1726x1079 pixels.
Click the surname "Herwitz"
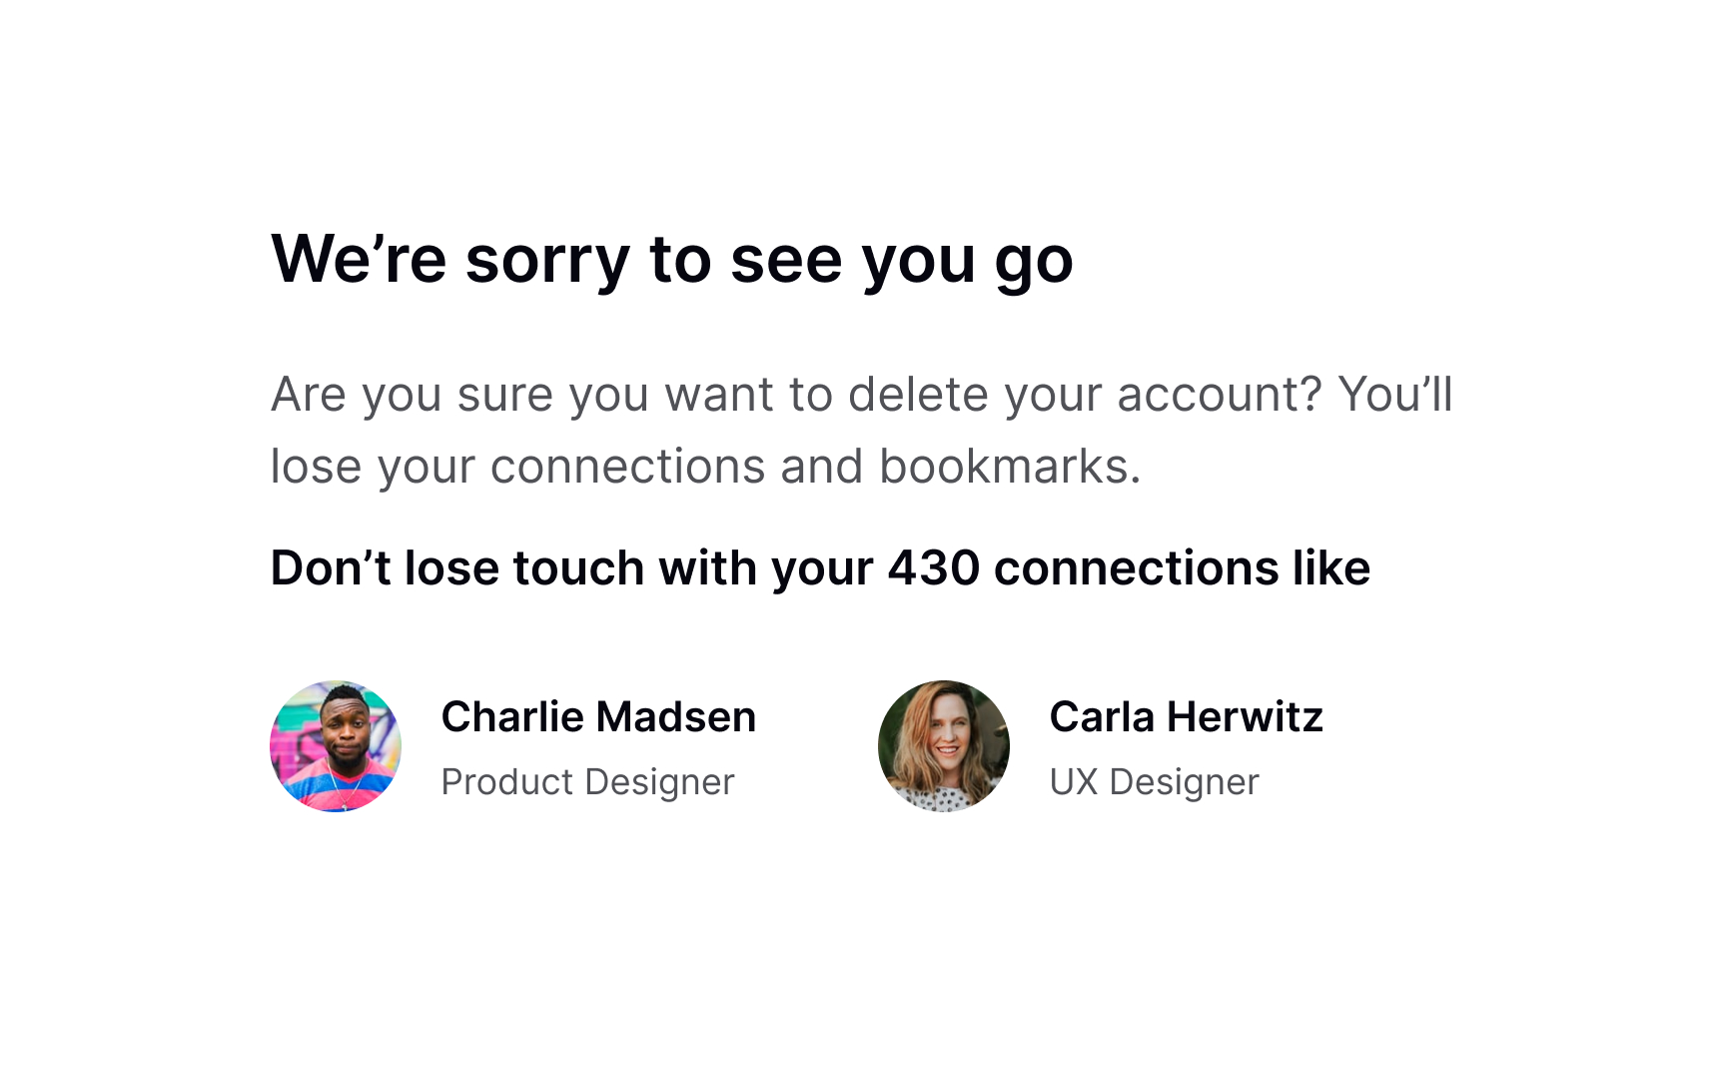[1245, 717]
